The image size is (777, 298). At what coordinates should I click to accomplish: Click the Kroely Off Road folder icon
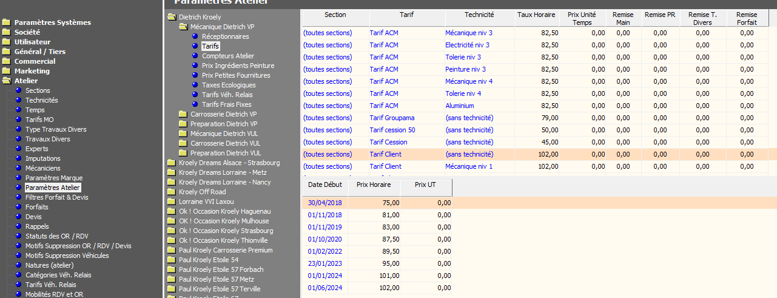[172, 192]
